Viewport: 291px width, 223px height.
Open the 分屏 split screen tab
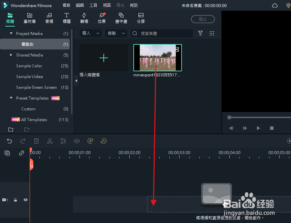point(141,18)
